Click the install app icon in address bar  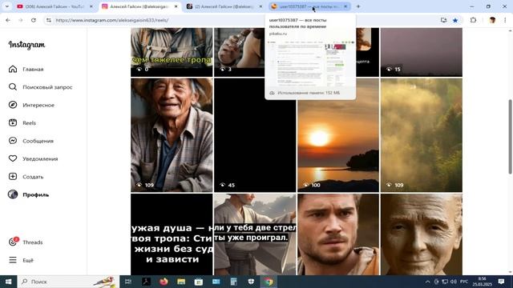443,20
